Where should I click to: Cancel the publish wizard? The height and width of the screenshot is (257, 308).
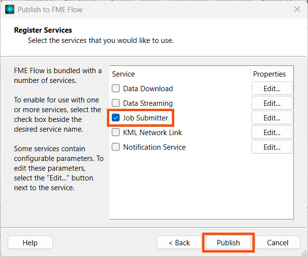[277, 243]
